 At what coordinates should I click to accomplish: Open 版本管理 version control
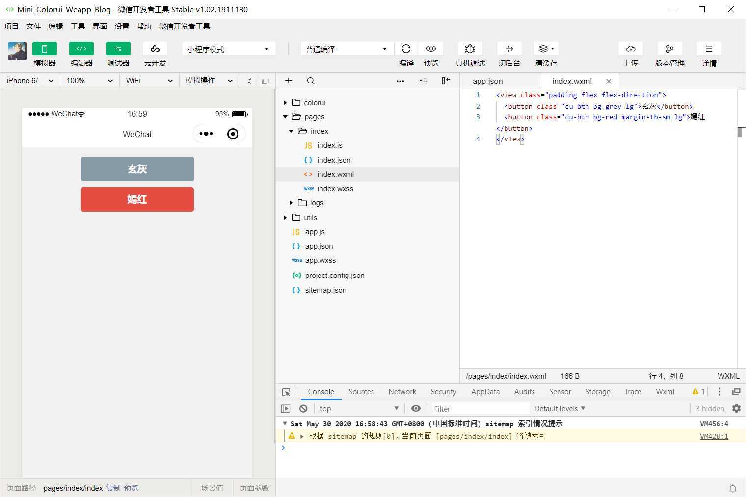tap(670, 49)
